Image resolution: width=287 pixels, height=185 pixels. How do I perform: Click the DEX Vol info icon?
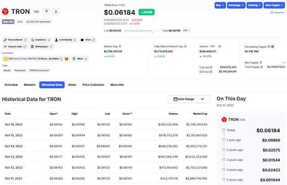(211, 72)
